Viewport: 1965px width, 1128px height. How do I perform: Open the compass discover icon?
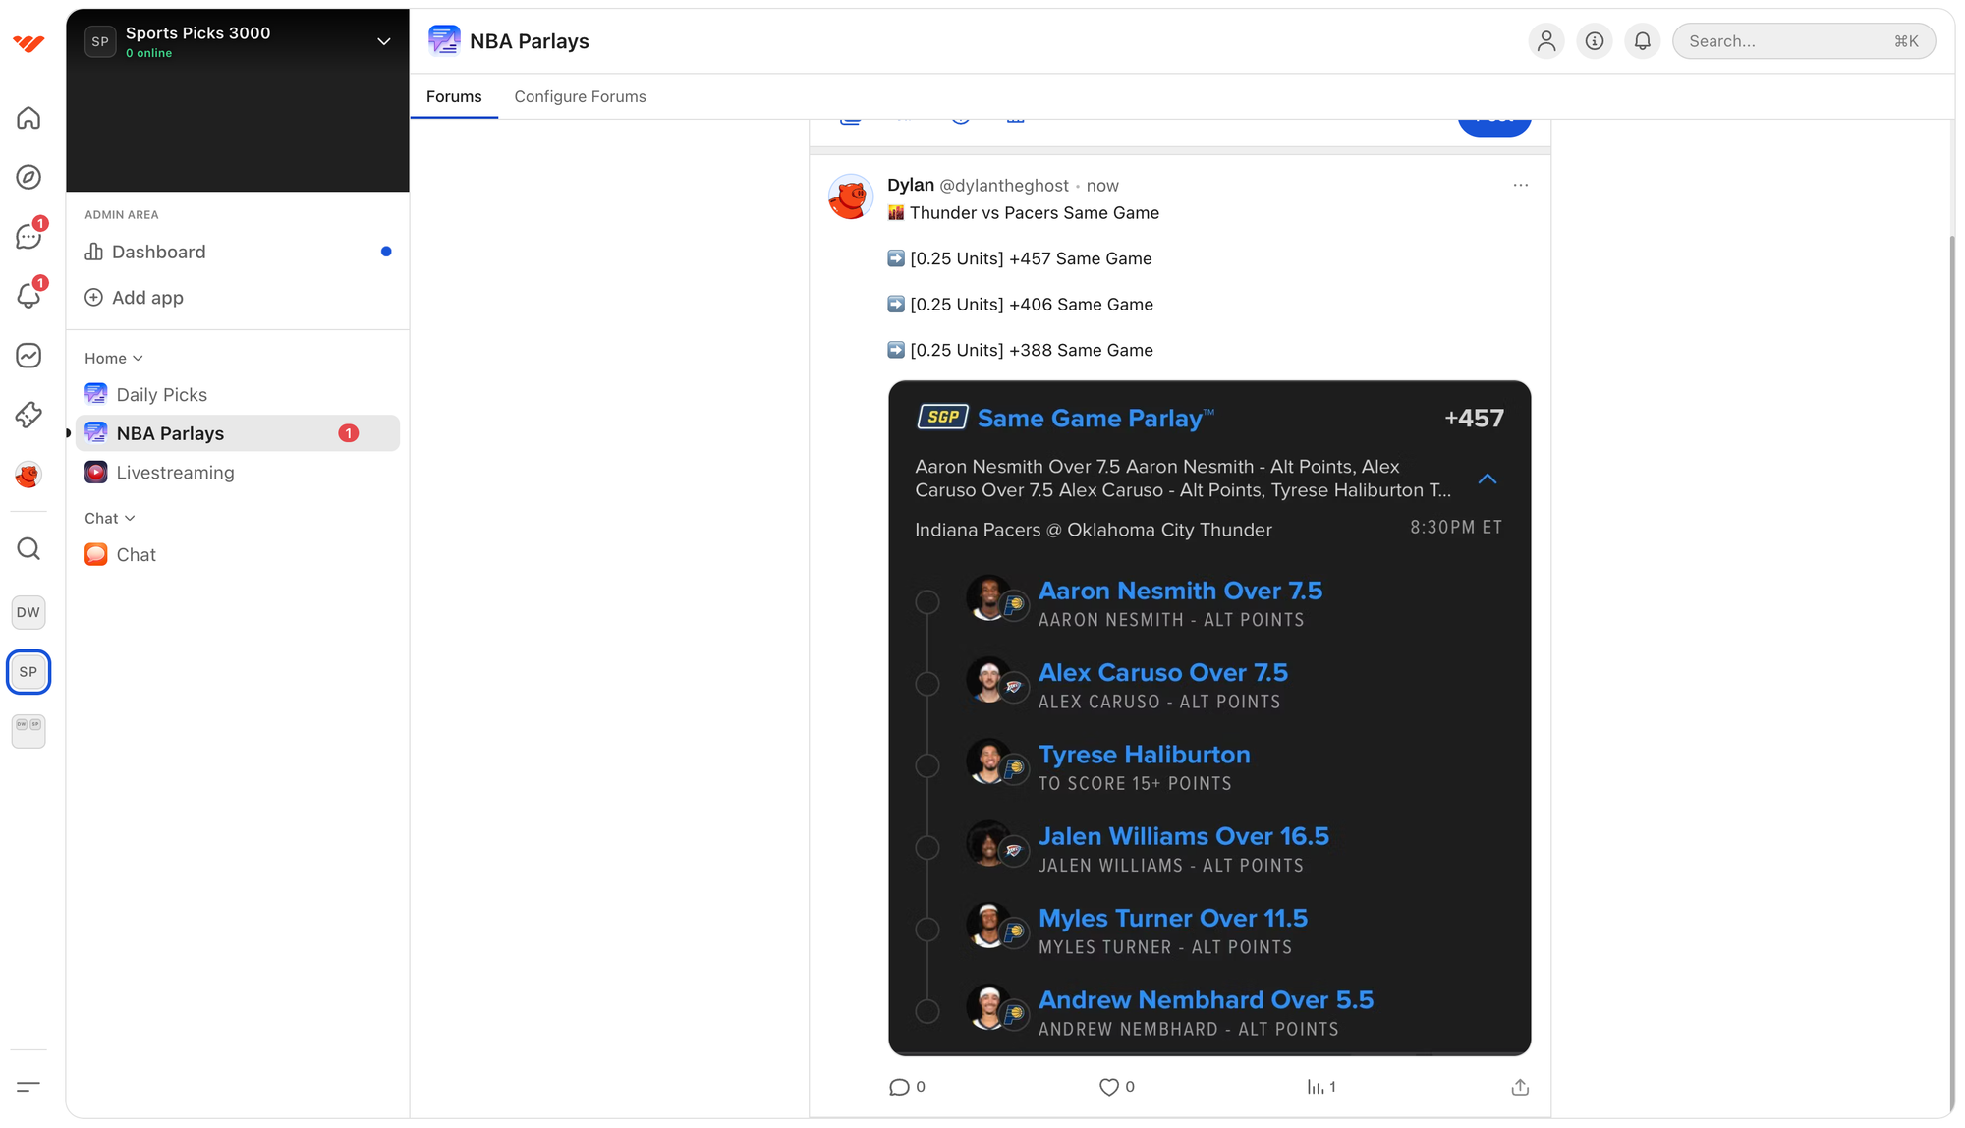coord(28,177)
